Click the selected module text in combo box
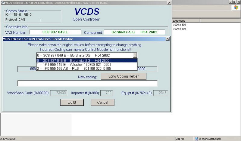Image resolution: width=241 pixels, height=141 pixels. coord(74,55)
